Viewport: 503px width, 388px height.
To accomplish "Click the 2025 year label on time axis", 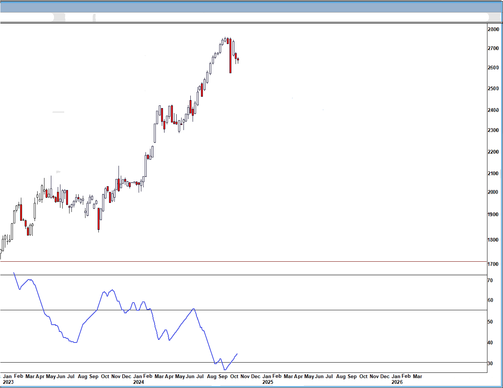I will [x=268, y=382].
